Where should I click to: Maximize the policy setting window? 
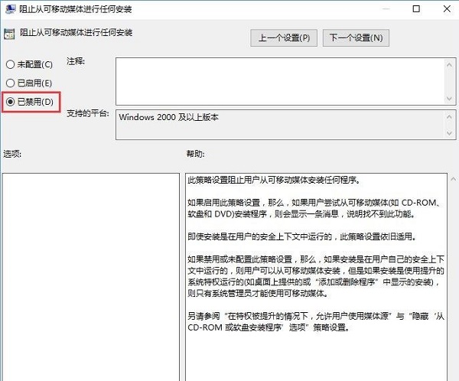tap(415, 10)
